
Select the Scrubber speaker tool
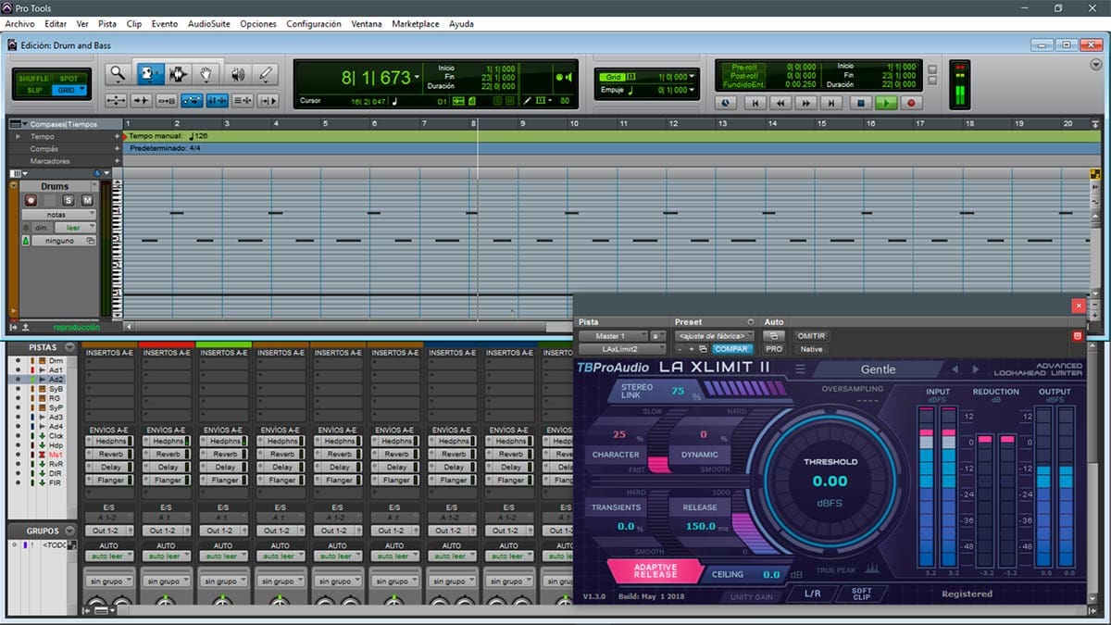237,74
